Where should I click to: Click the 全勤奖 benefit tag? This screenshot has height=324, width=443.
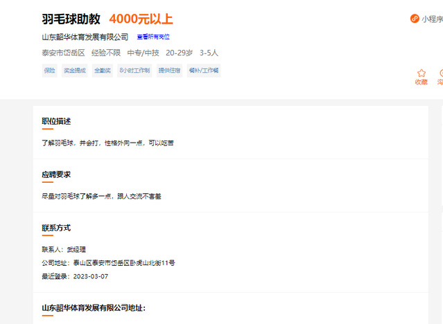pos(102,71)
